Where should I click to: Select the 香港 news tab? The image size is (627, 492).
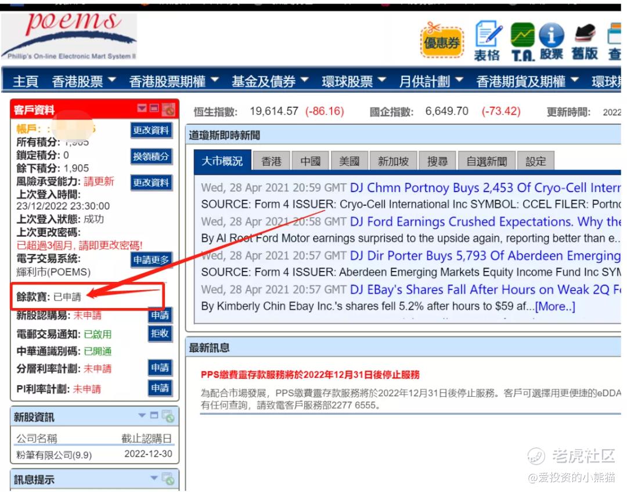[x=271, y=161]
